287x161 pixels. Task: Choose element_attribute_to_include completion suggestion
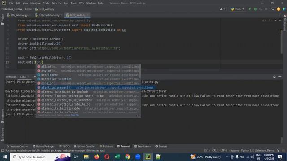[88, 92]
